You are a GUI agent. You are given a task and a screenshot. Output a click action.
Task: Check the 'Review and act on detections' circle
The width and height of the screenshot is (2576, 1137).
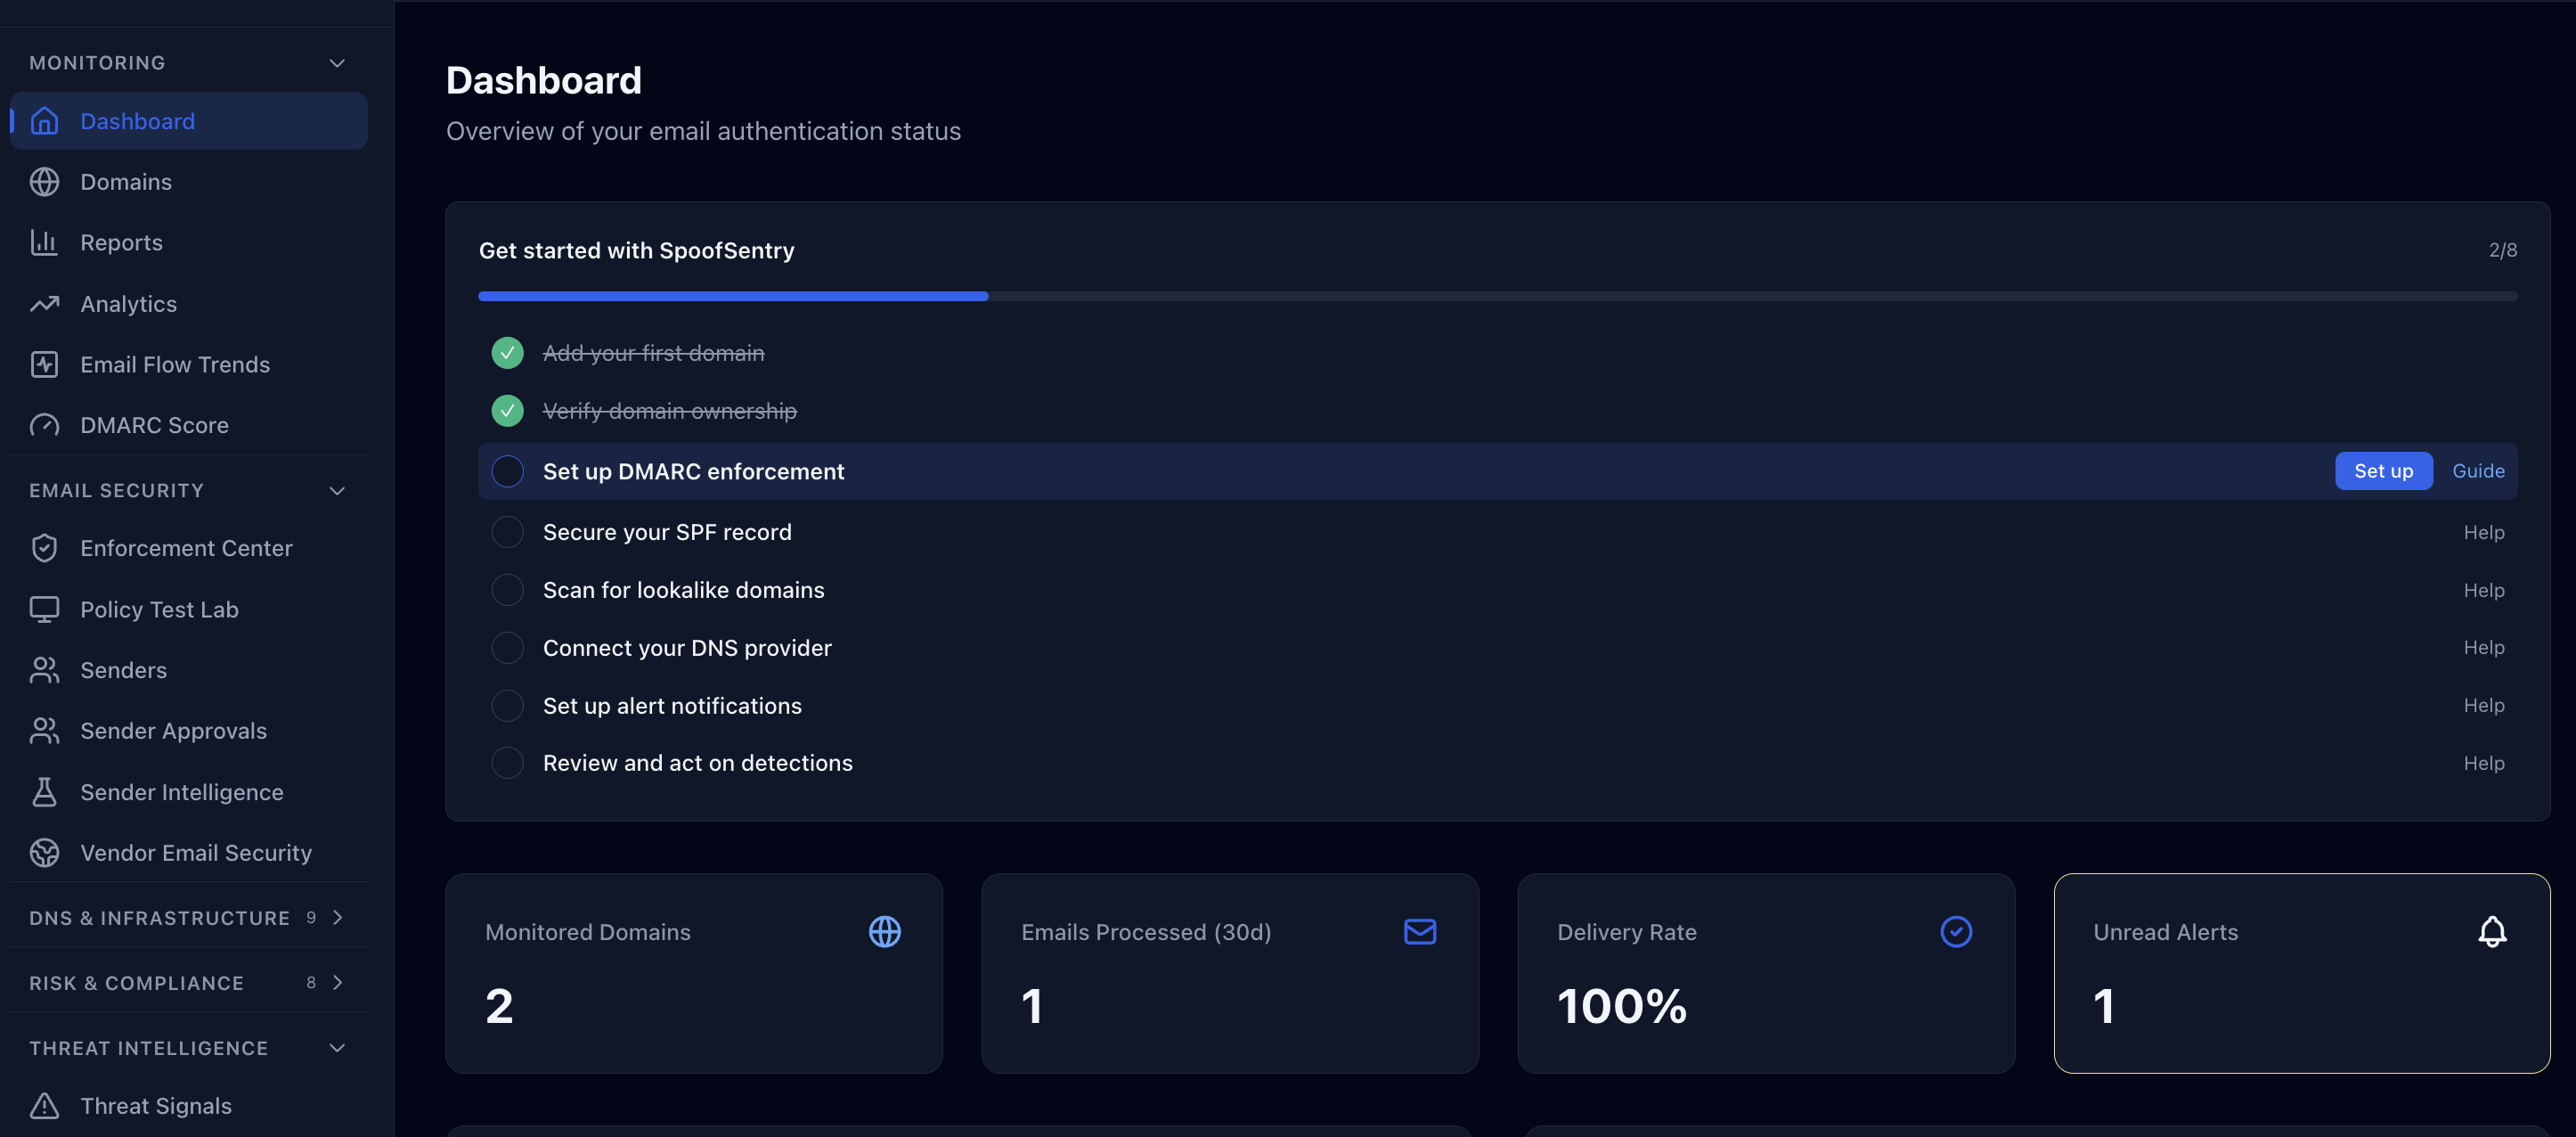pos(507,763)
